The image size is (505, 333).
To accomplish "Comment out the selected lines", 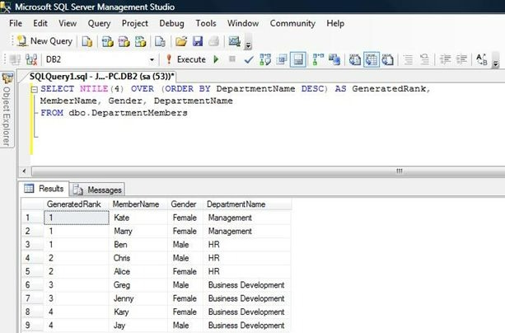I will pos(408,59).
